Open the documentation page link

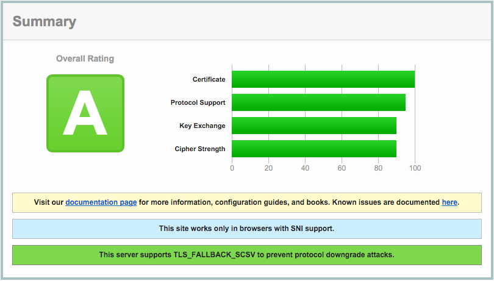pyautogui.click(x=101, y=202)
